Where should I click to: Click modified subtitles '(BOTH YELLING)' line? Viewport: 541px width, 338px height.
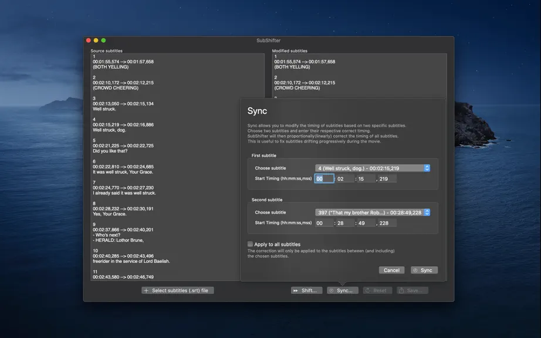[292, 67]
